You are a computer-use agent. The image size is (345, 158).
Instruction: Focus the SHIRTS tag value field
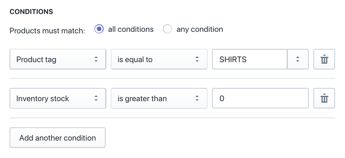pyautogui.click(x=249, y=59)
